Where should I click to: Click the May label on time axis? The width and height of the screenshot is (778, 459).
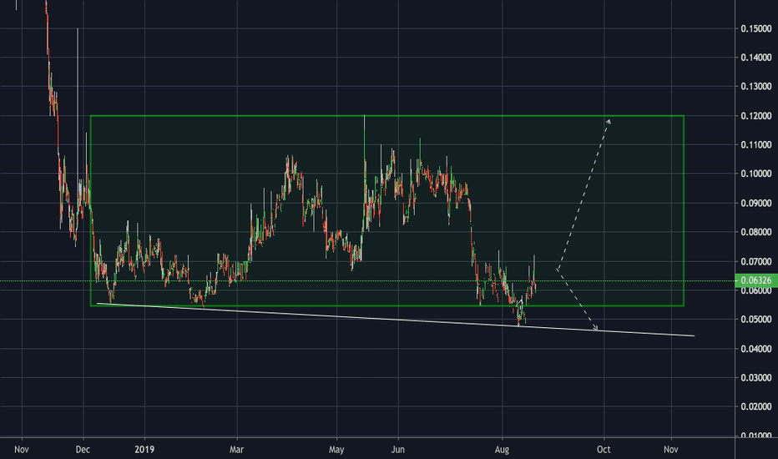click(336, 450)
